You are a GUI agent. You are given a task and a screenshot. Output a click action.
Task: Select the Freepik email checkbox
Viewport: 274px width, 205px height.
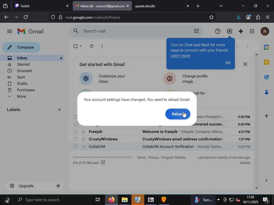click(x=75, y=132)
